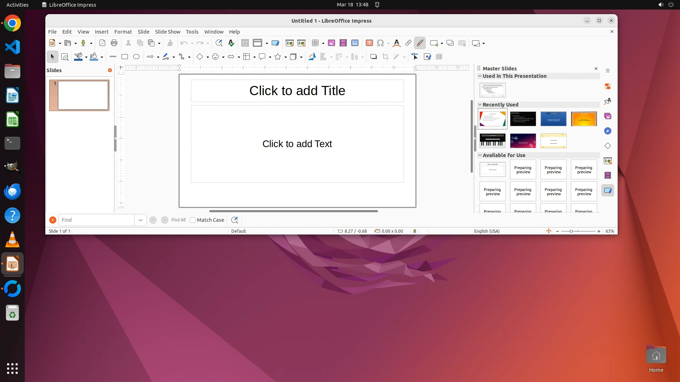Collapse the Recently Used section

(480, 105)
